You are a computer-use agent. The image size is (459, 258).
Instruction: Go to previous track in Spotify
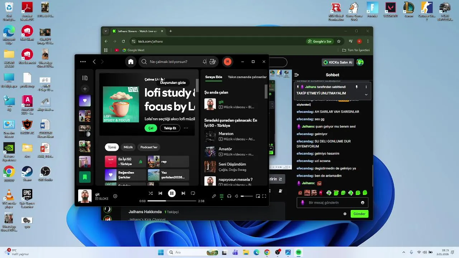(x=160, y=193)
